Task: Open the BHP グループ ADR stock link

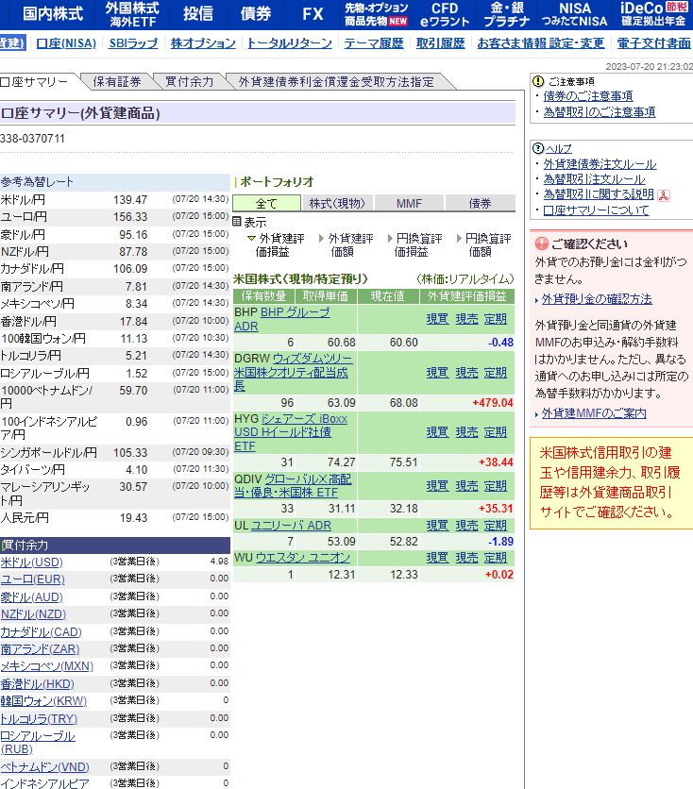Action: click(282, 319)
